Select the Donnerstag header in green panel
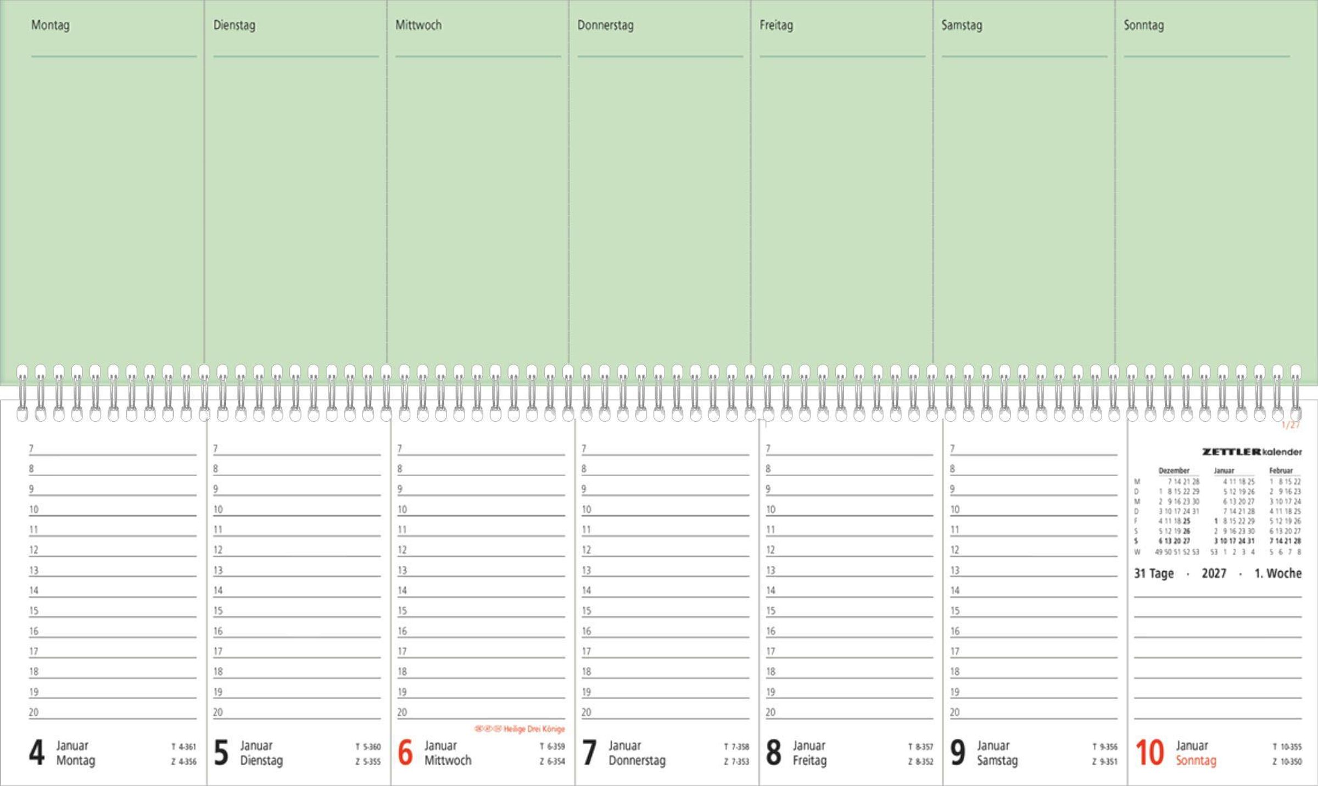Image resolution: width=1318 pixels, height=786 pixels. tap(605, 25)
